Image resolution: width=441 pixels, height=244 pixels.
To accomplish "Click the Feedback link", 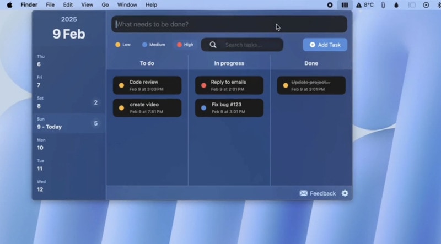I will coord(322,193).
